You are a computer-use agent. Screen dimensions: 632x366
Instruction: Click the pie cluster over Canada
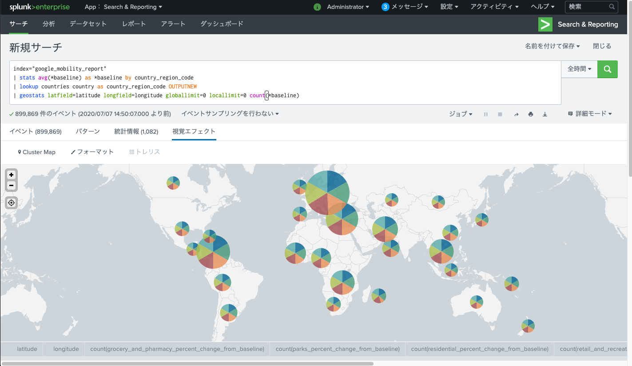[x=173, y=183]
